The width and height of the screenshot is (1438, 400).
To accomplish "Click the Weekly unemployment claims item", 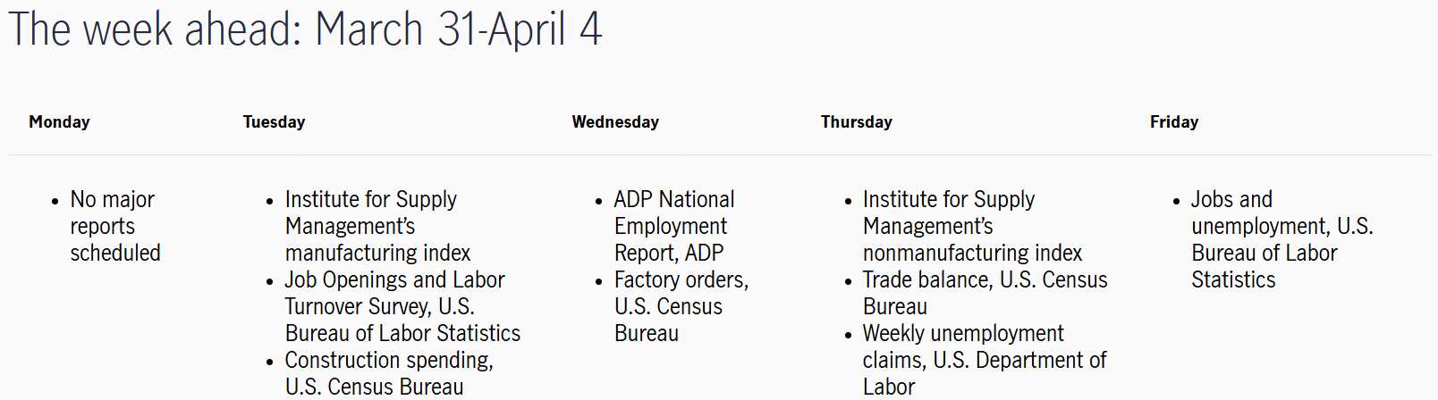I will click(x=985, y=360).
